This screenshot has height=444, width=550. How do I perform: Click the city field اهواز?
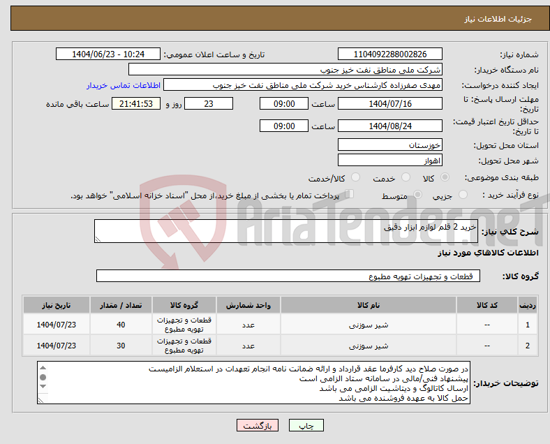click(x=390, y=161)
